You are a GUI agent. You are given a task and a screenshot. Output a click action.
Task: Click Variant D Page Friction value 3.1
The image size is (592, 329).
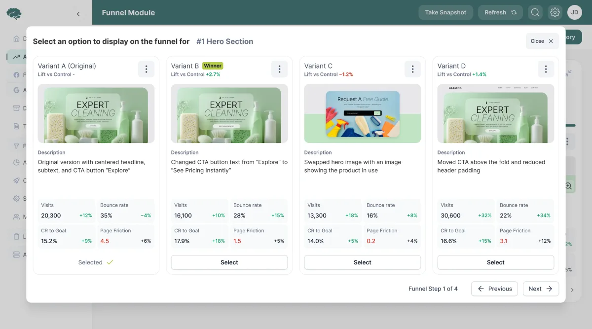coord(504,241)
